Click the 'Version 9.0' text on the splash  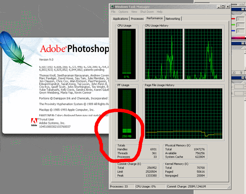coord(46,59)
